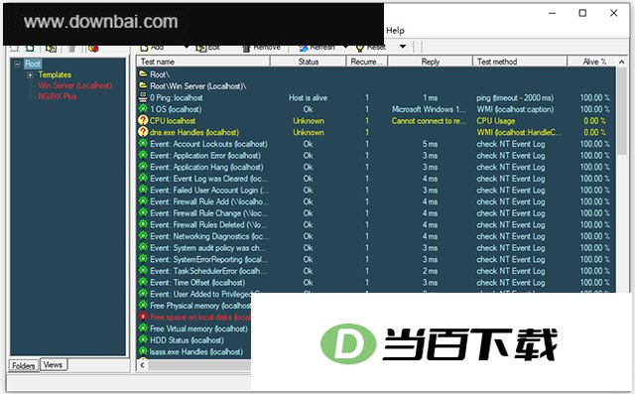This screenshot has height=394, width=635.
Task: Click the horizontal scroll-left arrow
Action: point(142,365)
